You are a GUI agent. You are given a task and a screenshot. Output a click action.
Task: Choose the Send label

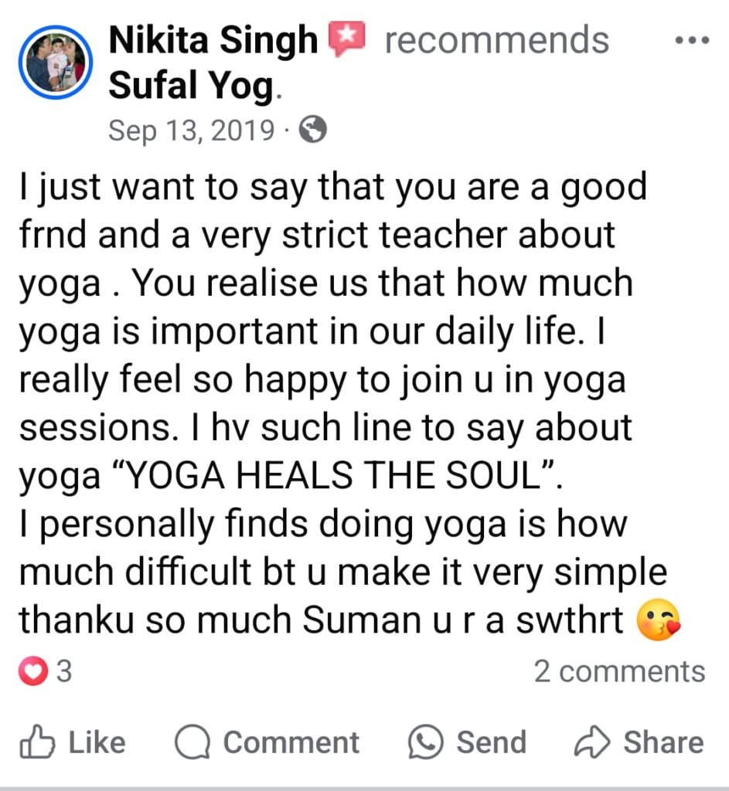coord(491,742)
